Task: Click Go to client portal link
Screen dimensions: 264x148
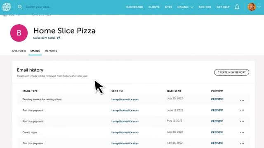Action: [x=44, y=38]
